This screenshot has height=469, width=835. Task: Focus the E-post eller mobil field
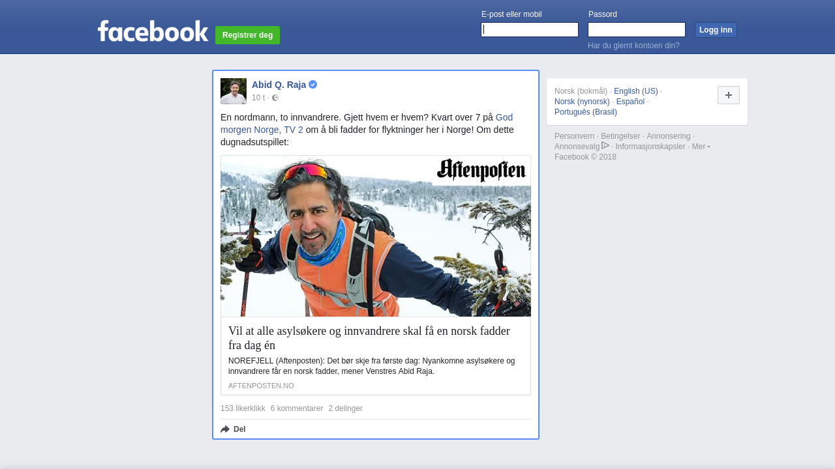click(x=530, y=30)
